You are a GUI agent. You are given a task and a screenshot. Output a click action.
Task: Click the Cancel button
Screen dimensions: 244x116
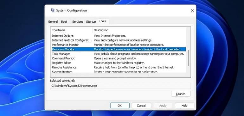click(x=141, y=106)
